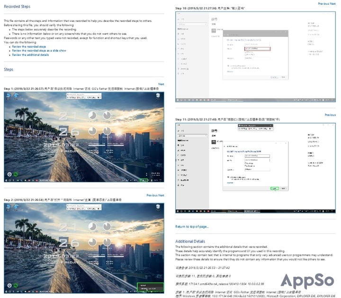Follow "Review the additional details" link
This screenshot has width=341, height=298.
point(30,54)
